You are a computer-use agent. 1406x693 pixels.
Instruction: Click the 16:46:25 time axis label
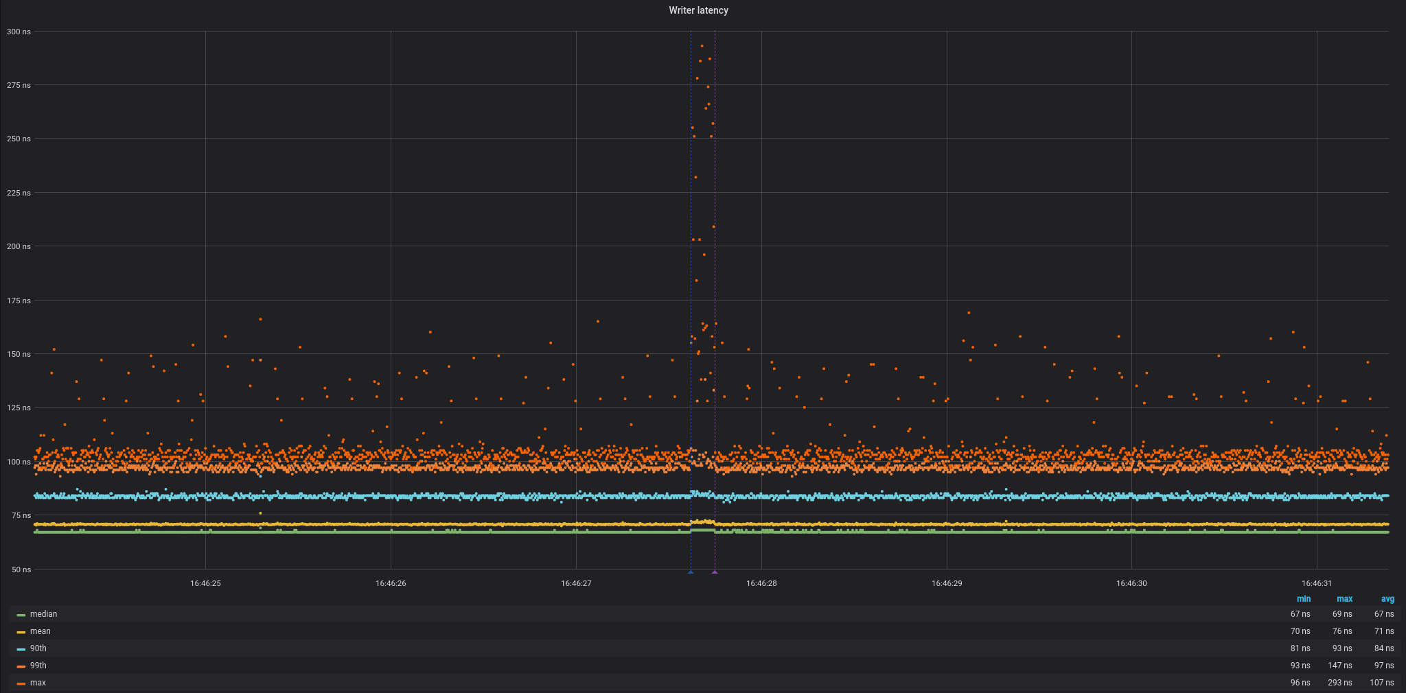pos(205,583)
